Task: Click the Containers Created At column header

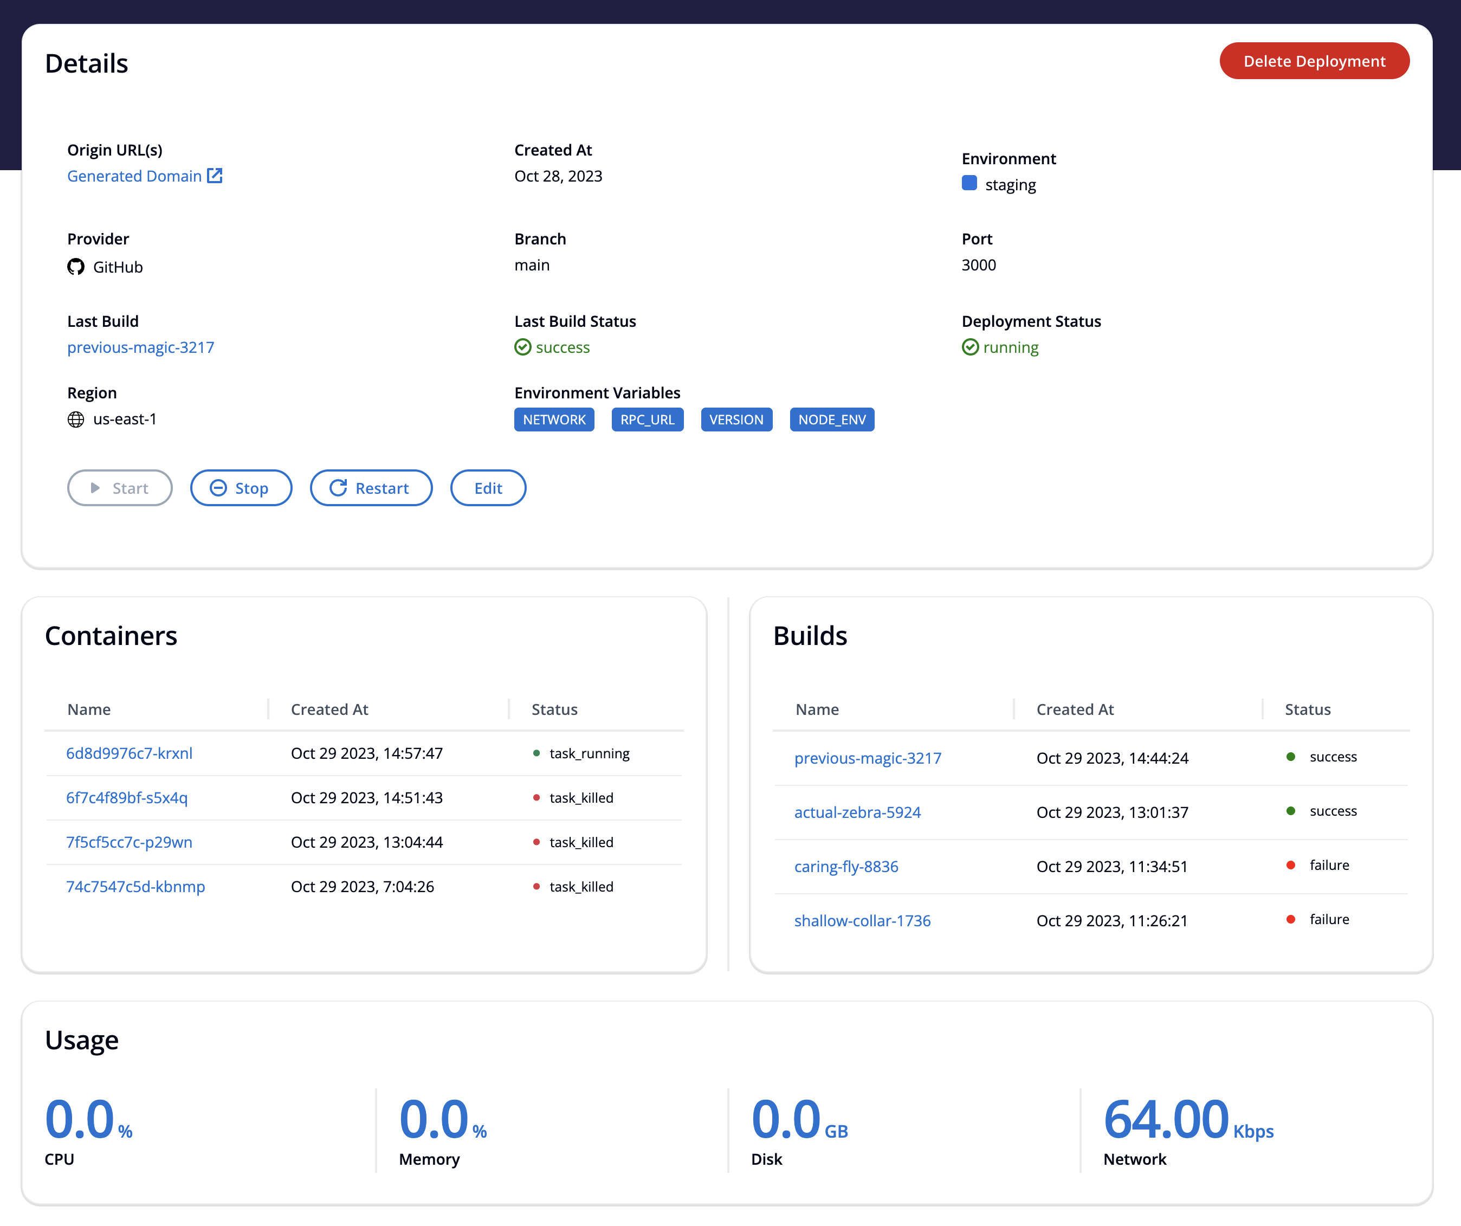Action: pyautogui.click(x=329, y=709)
